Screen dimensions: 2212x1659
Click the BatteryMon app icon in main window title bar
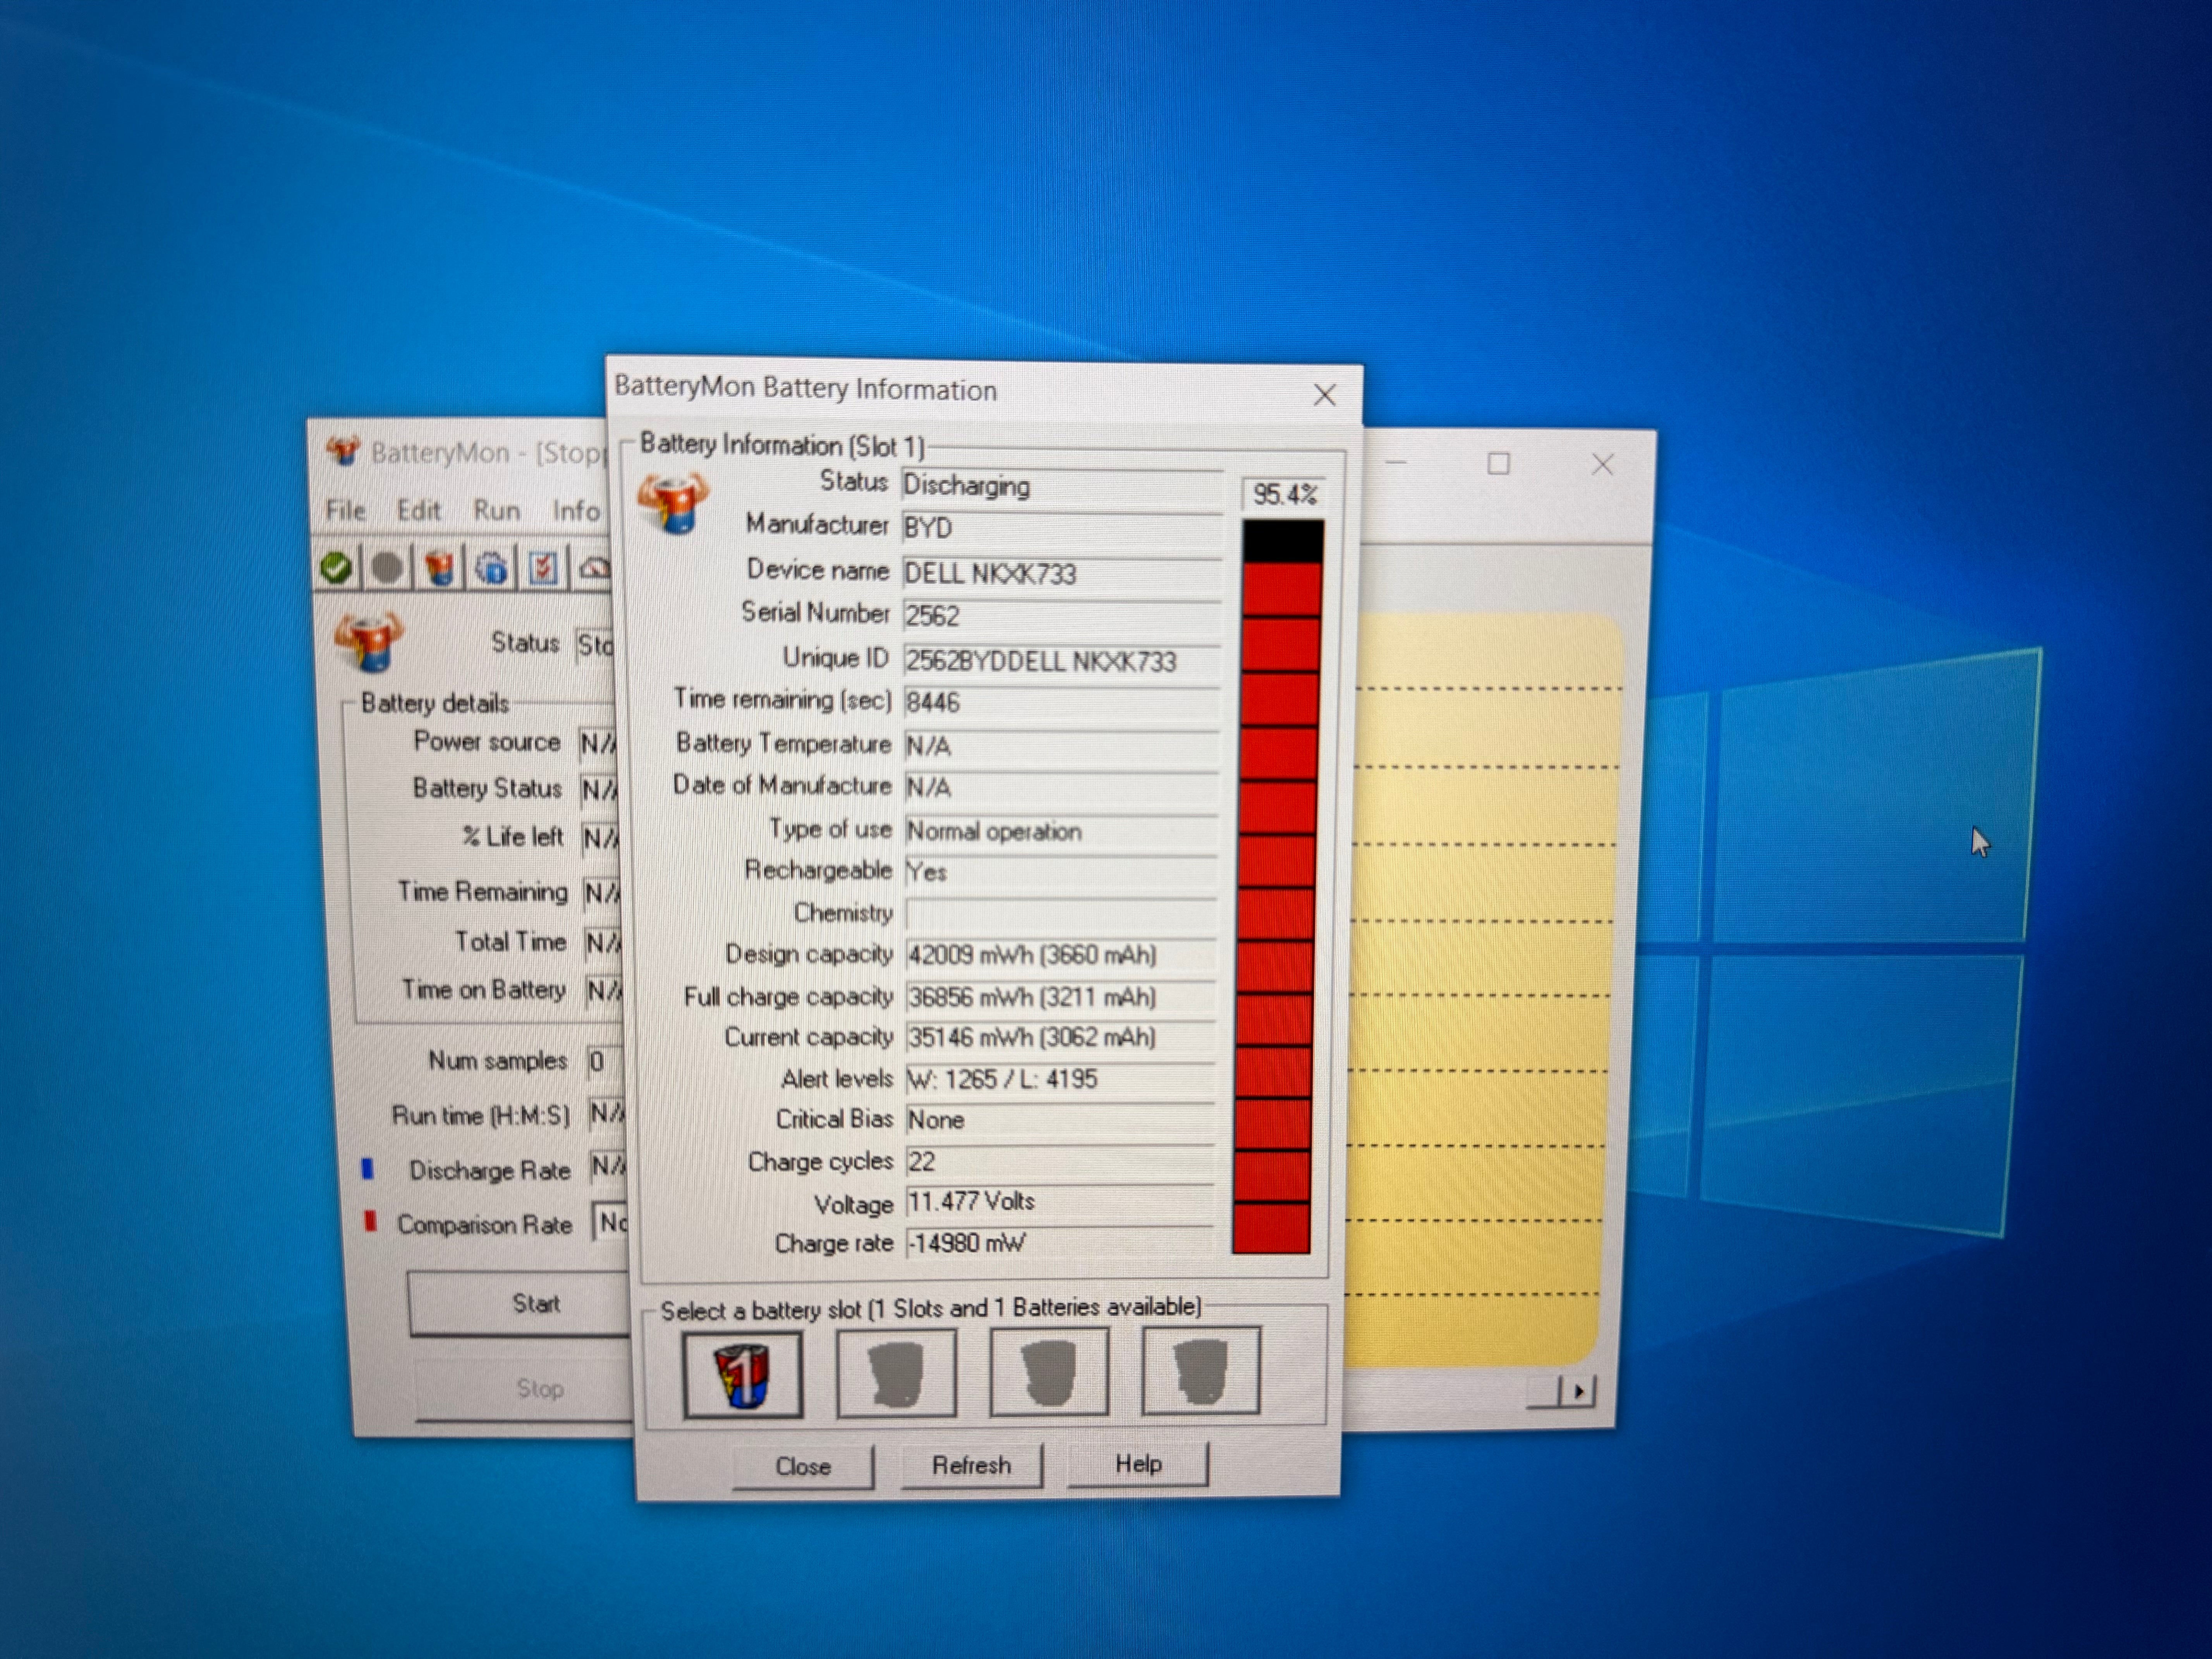tap(343, 451)
